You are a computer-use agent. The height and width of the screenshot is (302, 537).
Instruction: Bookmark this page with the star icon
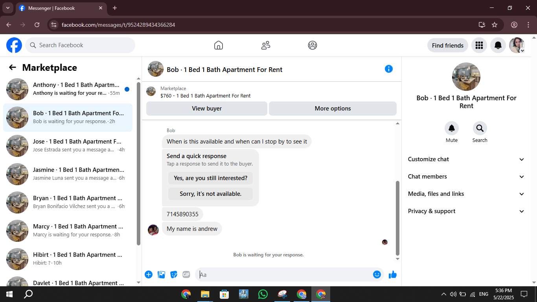pos(495,25)
